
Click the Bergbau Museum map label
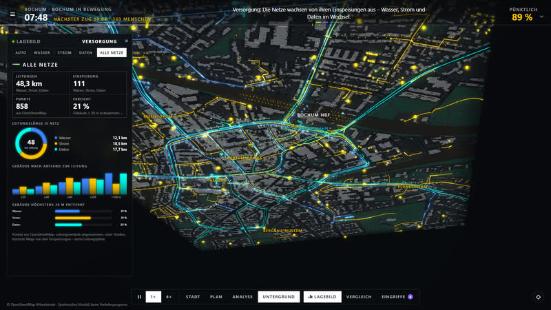tap(283, 231)
